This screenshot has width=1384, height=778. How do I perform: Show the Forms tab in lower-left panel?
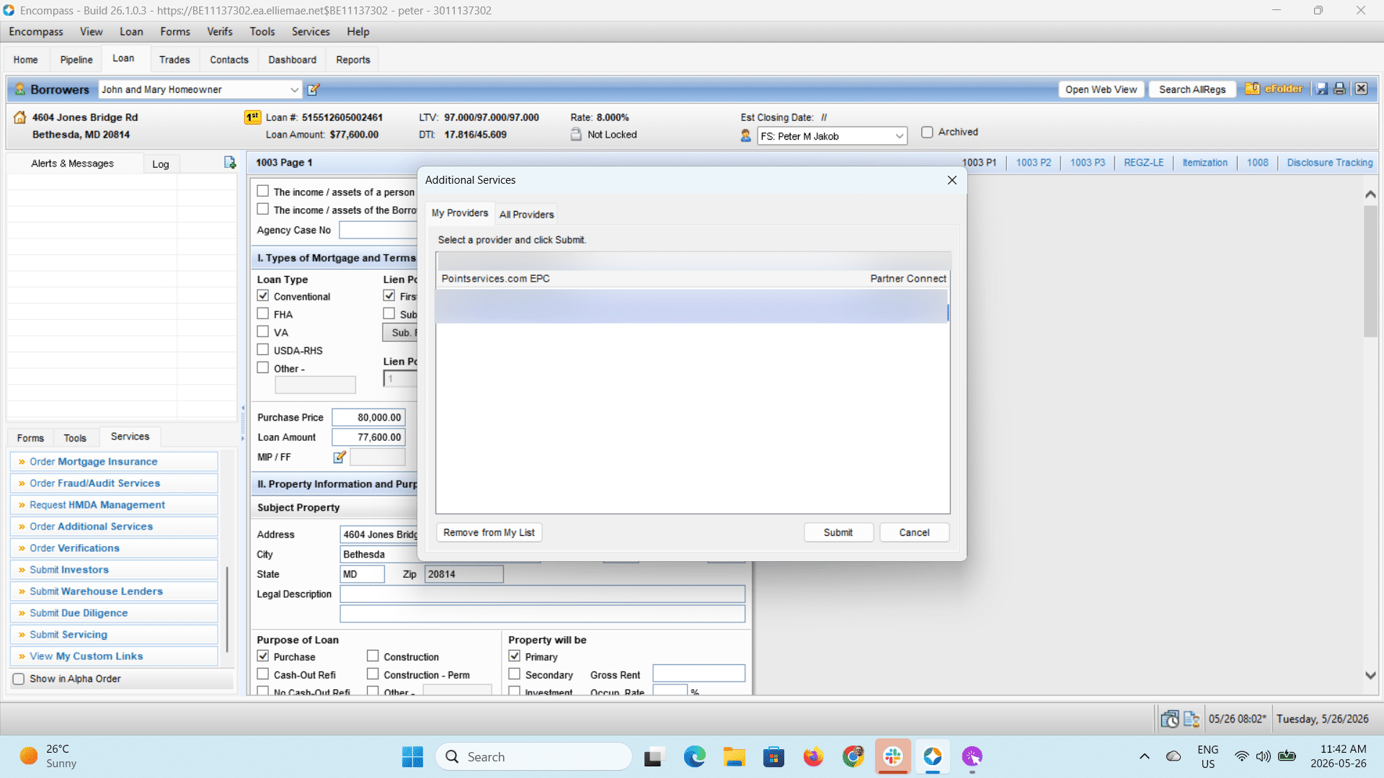[30, 438]
